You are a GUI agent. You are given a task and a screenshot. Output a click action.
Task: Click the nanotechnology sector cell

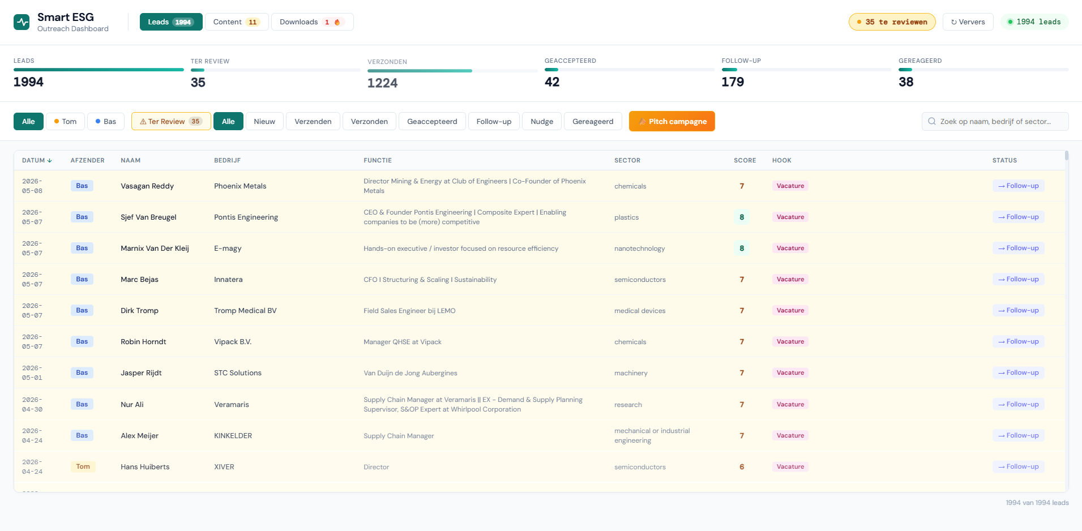(639, 249)
